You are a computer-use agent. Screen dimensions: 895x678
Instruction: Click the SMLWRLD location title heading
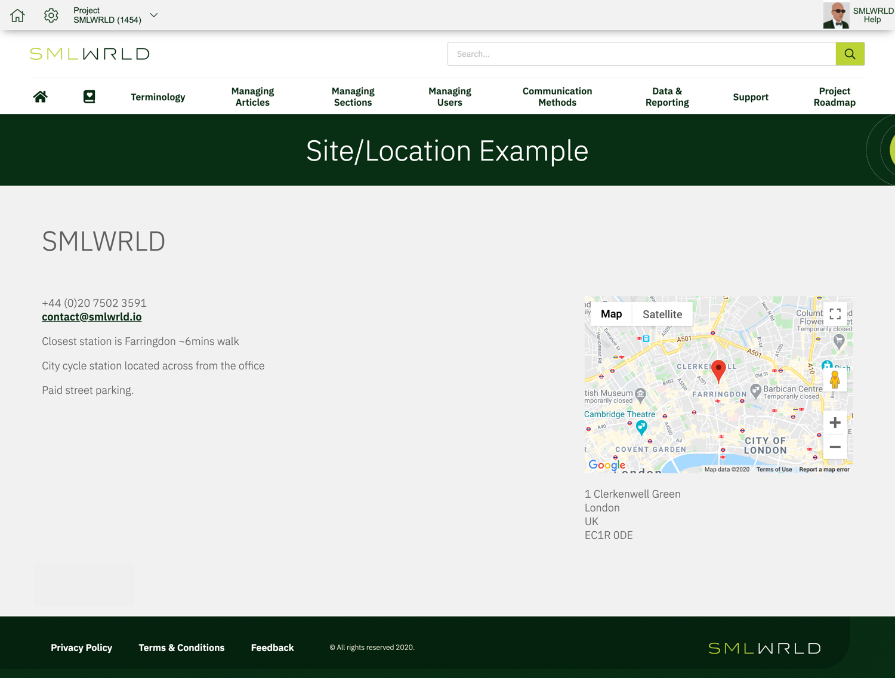pyautogui.click(x=104, y=241)
